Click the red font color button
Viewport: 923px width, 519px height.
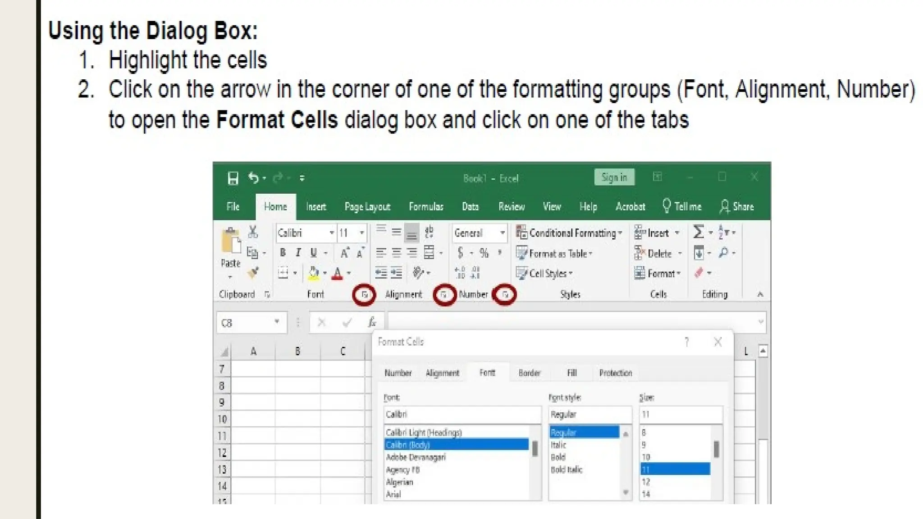[337, 273]
